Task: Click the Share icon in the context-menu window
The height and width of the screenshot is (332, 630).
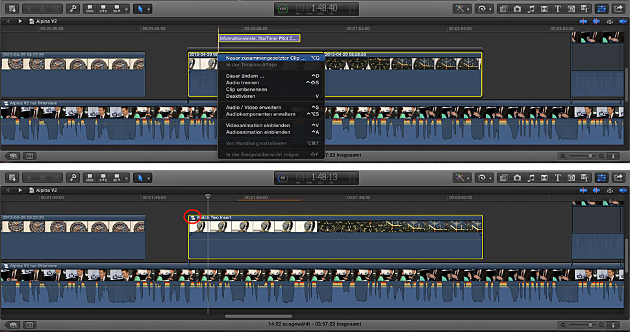Action: click(618, 9)
